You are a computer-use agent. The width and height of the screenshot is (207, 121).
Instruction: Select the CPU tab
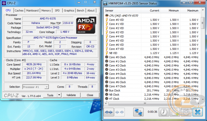[8, 10]
